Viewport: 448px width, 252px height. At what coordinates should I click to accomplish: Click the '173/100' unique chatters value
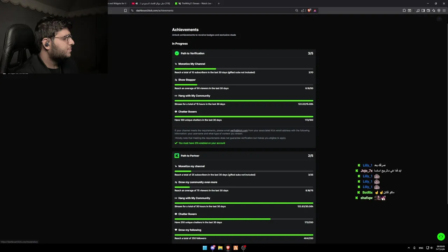[x=309, y=120]
